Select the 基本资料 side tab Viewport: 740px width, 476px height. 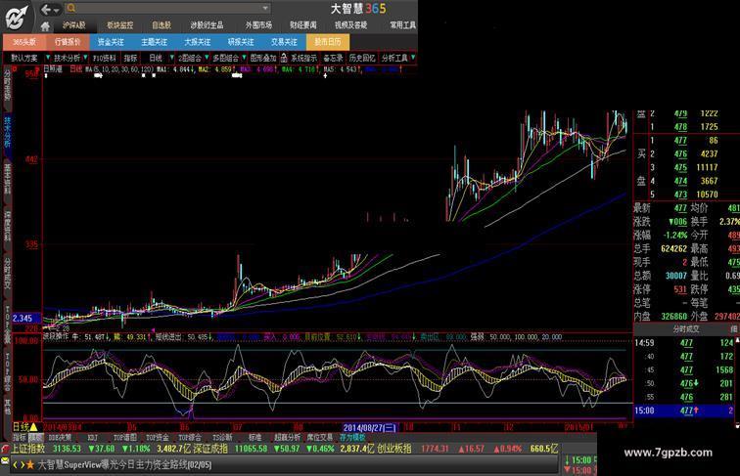(x=7, y=179)
